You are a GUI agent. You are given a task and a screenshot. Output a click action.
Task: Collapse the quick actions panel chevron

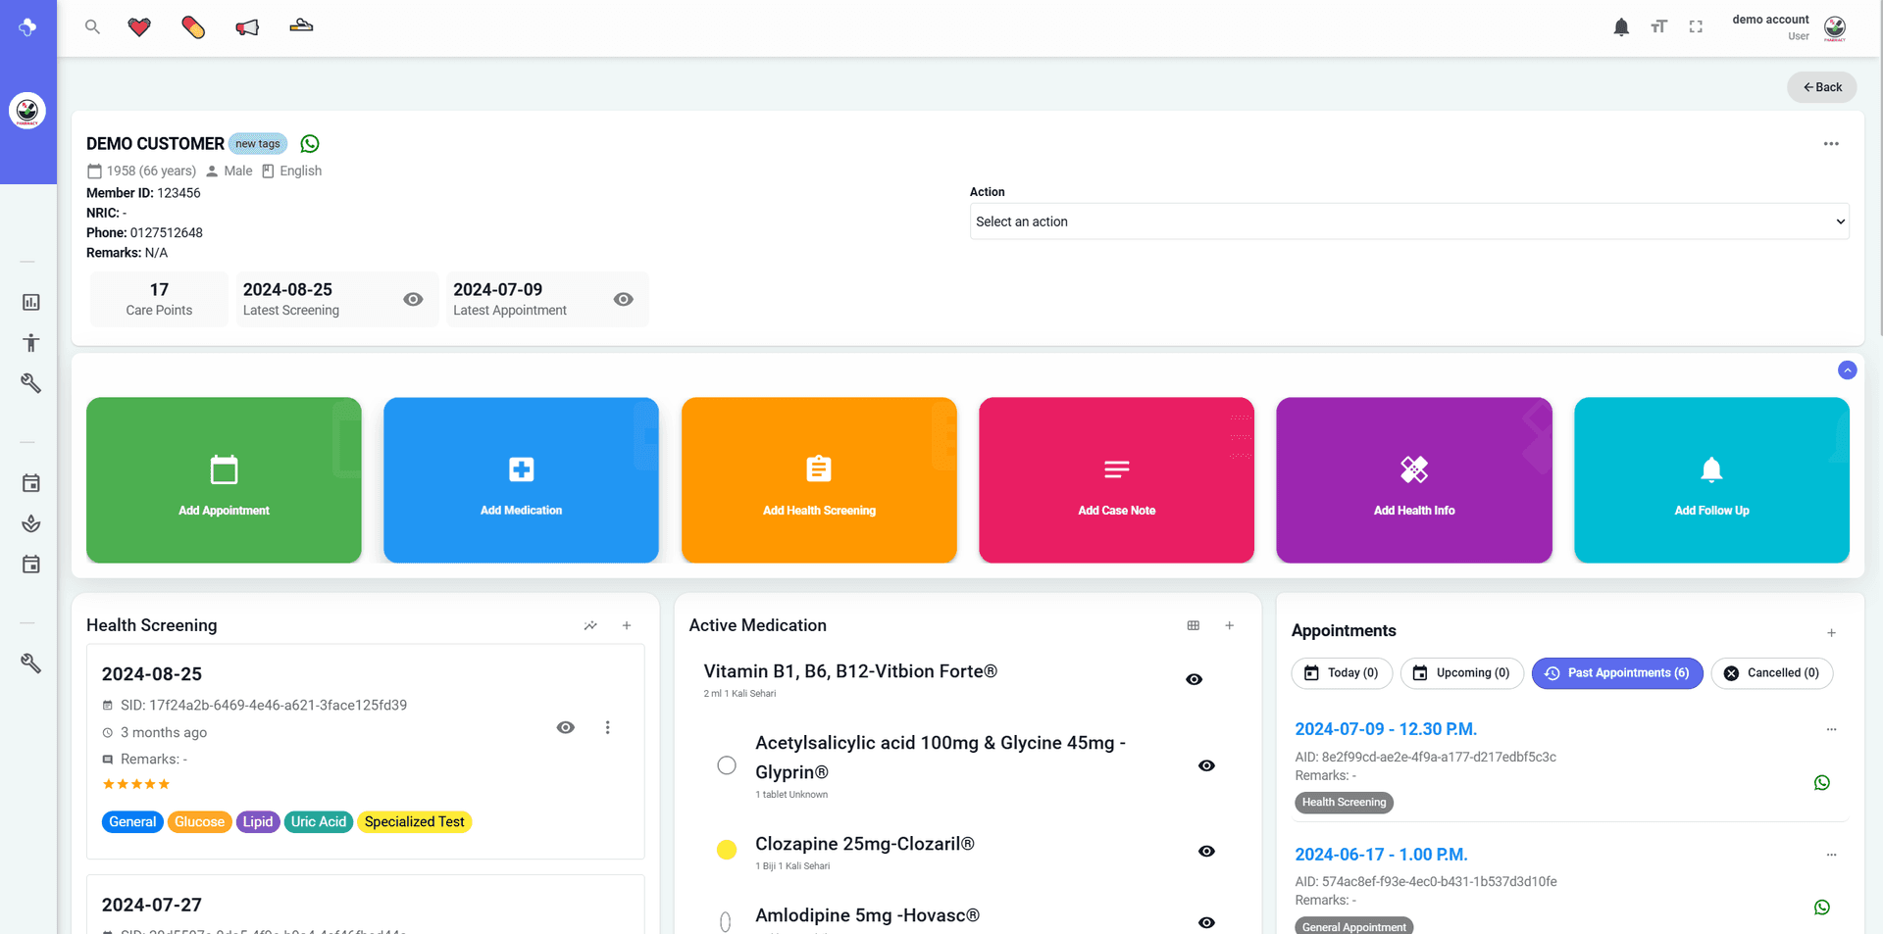[1847, 370]
